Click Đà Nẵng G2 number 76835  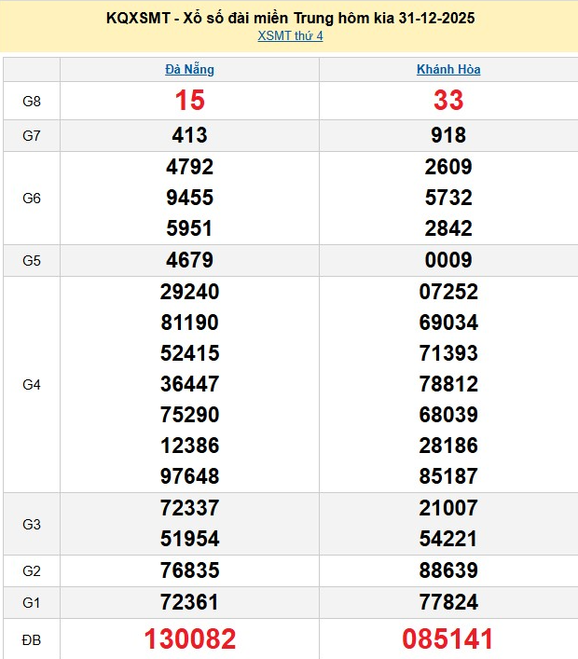pos(189,570)
